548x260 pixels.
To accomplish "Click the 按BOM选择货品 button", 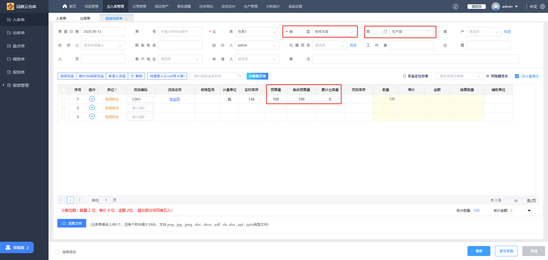I will 91,76.
